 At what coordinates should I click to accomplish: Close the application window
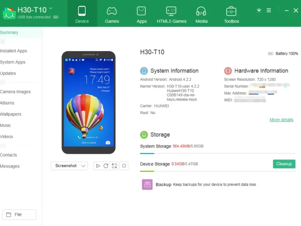click(x=296, y=11)
